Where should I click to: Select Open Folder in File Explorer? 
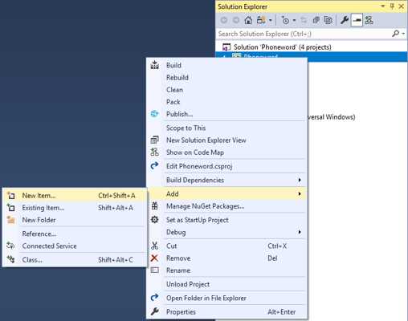click(x=226, y=298)
